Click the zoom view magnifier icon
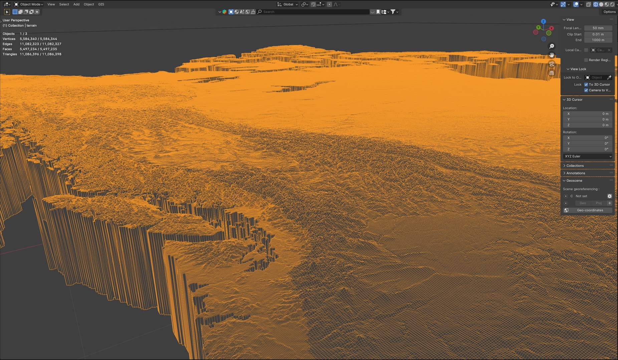 [552, 46]
